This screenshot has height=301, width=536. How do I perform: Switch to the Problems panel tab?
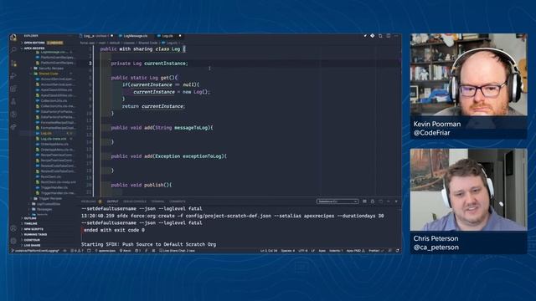[x=89, y=202]
